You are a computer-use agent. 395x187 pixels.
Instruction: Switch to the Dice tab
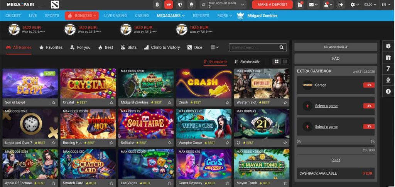195,47
